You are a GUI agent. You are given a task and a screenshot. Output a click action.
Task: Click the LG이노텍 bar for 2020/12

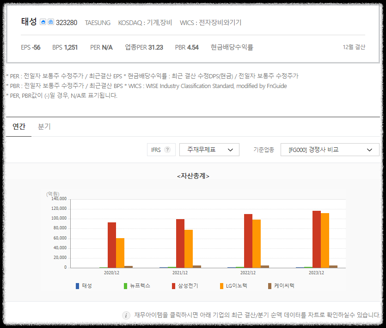tap(120, 253)
